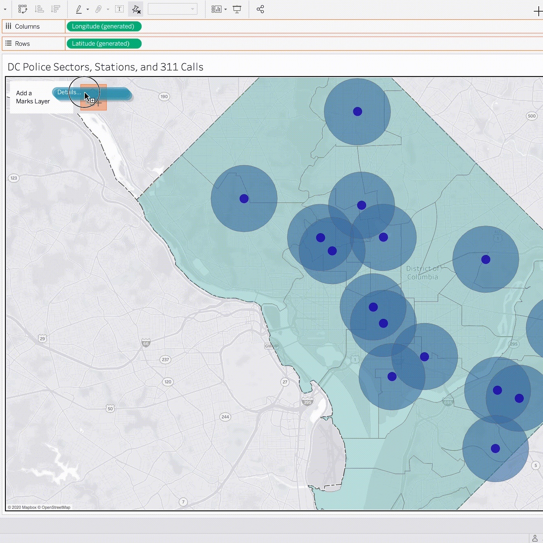The image size is (543, 543).
Task: Expand the Highlight pen dropdown arrow
Action: (x=88, y=9)
